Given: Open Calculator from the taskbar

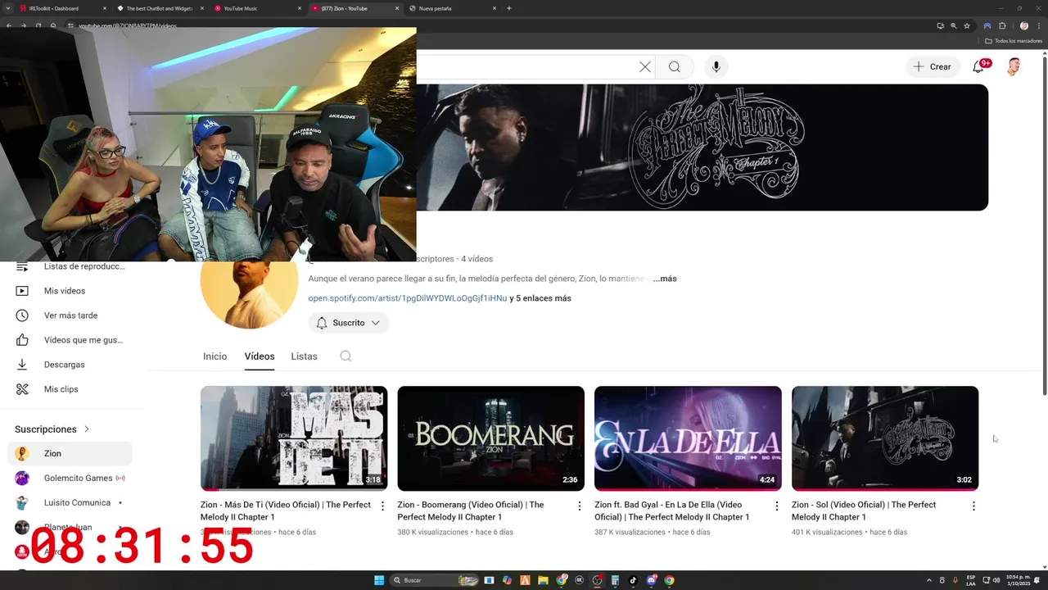Looking at the screenshot, I should coord(615,580).
